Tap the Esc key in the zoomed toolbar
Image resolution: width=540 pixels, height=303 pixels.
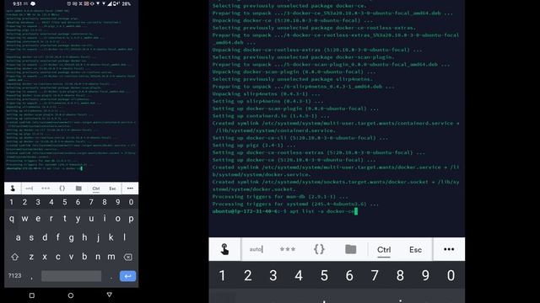click(415, 250)
